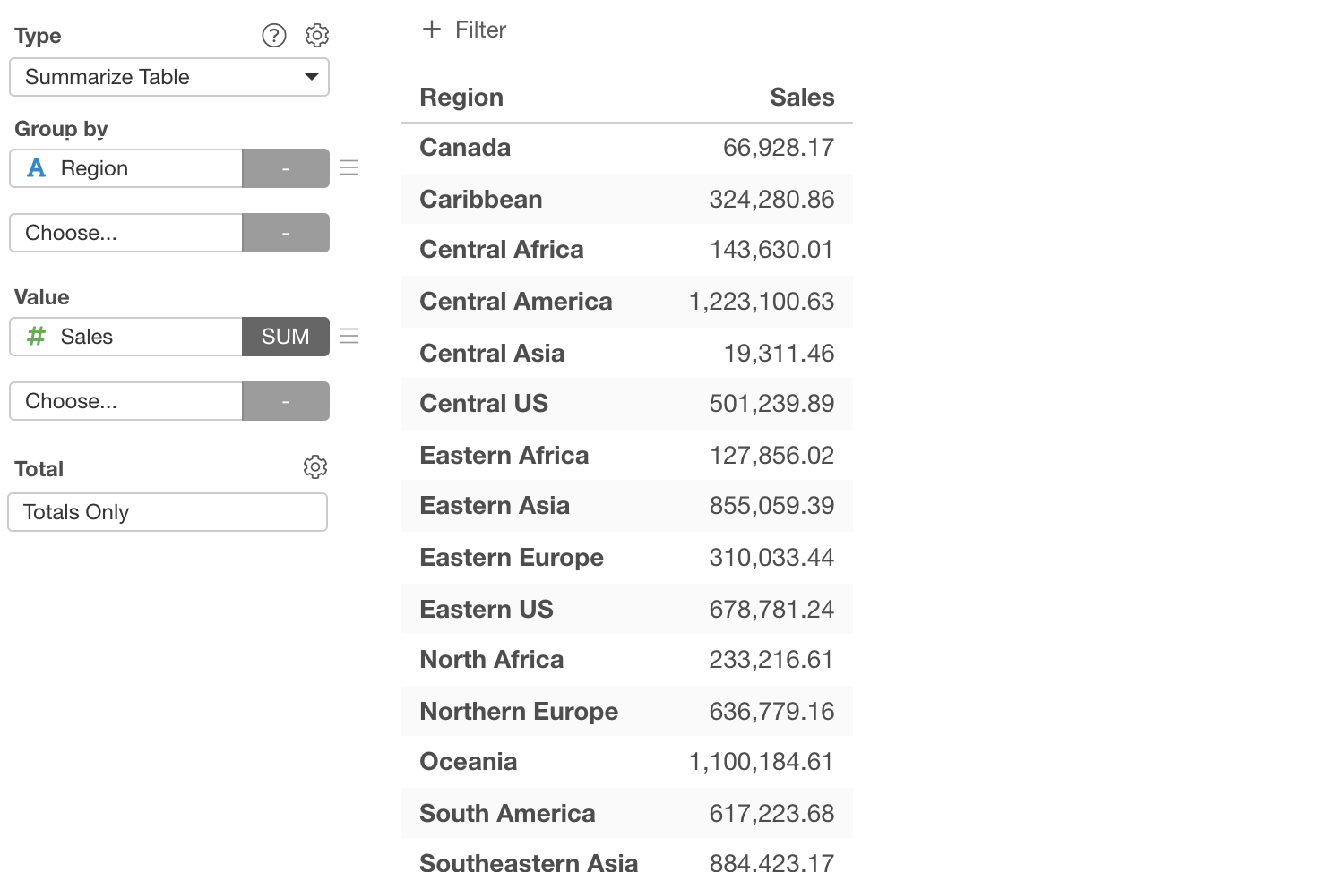1344x872 pixels.
Task: Click the Region group function button
Action: tap(286, 168)
